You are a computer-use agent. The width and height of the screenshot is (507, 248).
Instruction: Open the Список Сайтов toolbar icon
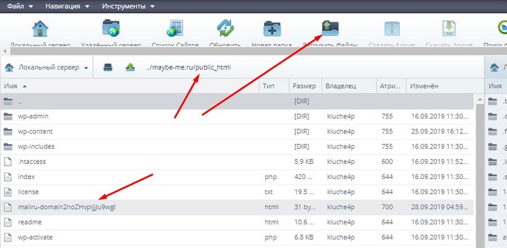click(x=174, y=28)
